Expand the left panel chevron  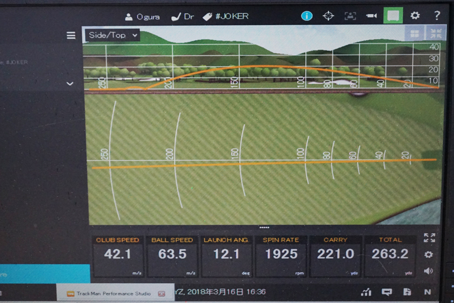coord(70,84)
